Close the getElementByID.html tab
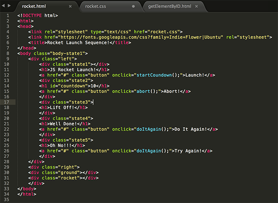 [196, 6]
